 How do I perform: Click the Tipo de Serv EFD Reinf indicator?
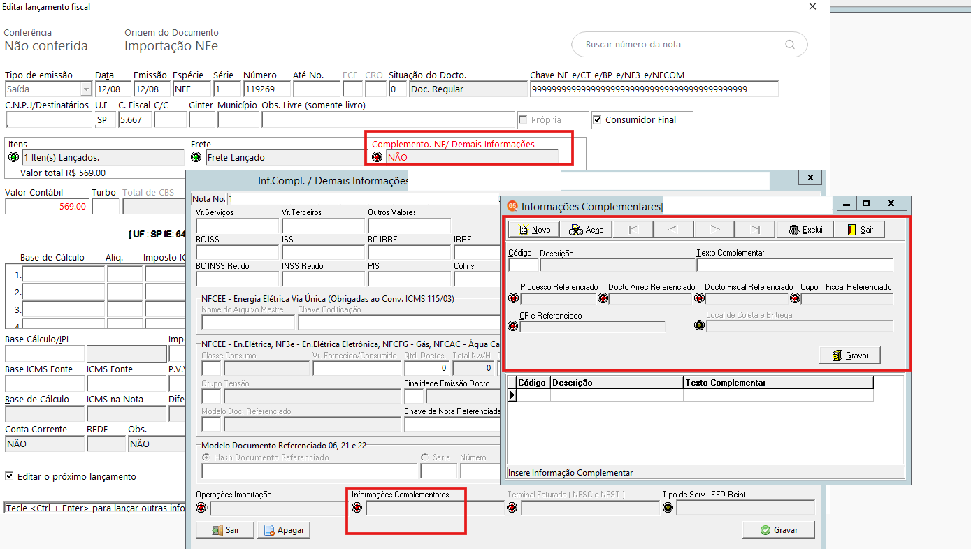668,508
